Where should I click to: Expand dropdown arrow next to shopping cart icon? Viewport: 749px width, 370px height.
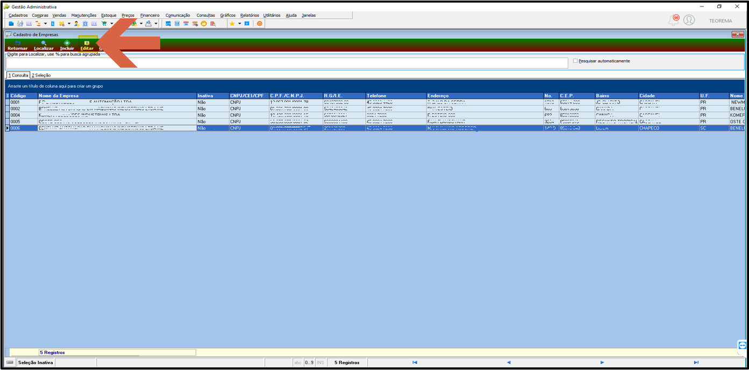pyautogui.click(x=111, y=24)
